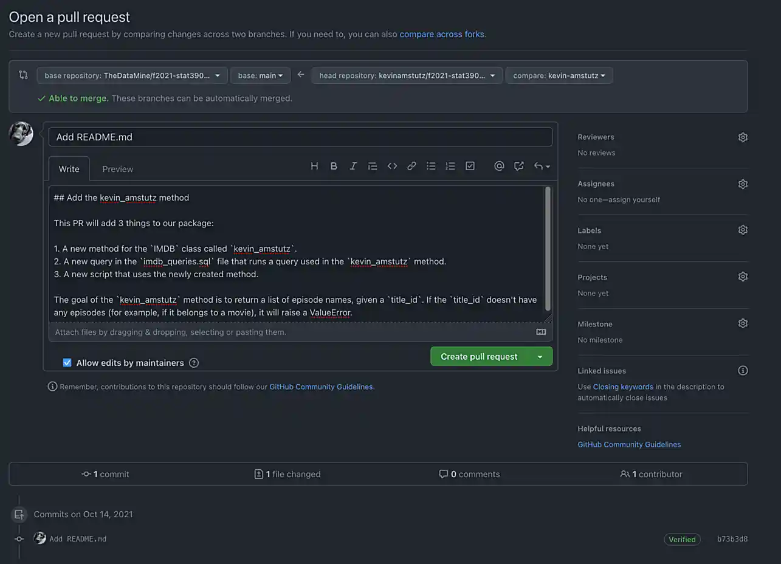This screenshot has height=564, width=781.
Task: Open the compare branch dropdown
Action: pos(557,75)
